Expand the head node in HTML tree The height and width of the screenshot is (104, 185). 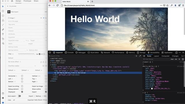pyautogui.click(x=51, y=63)
